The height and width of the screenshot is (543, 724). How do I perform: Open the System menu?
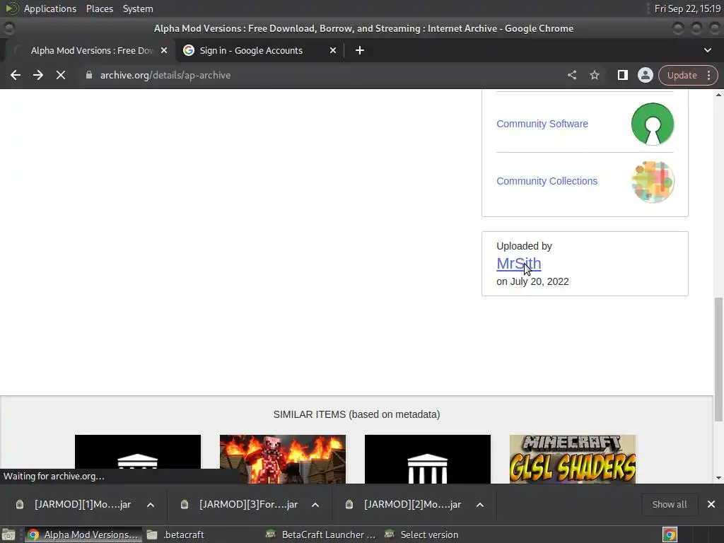[x=138, y=8]
